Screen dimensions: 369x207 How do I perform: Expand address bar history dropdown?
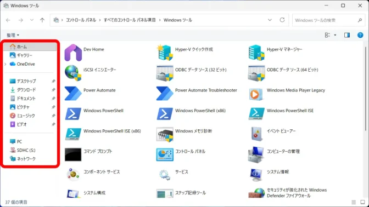[270, 20]
